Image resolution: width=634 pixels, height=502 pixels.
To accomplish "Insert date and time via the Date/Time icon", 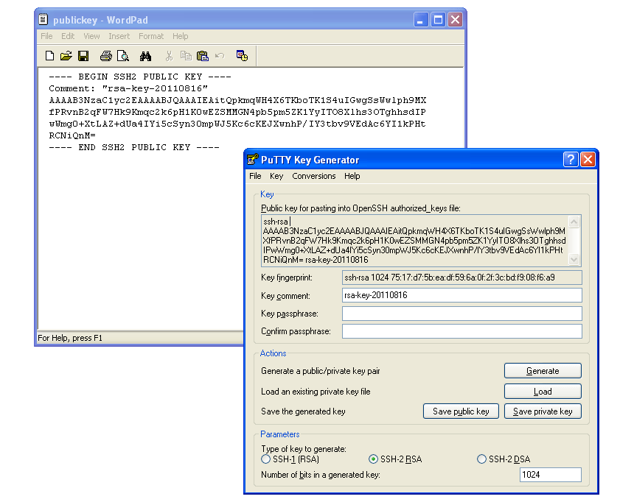I will tap(241, 55).
